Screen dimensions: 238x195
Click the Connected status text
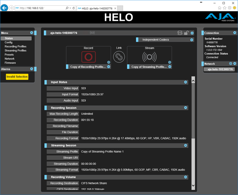click(212, 57)
